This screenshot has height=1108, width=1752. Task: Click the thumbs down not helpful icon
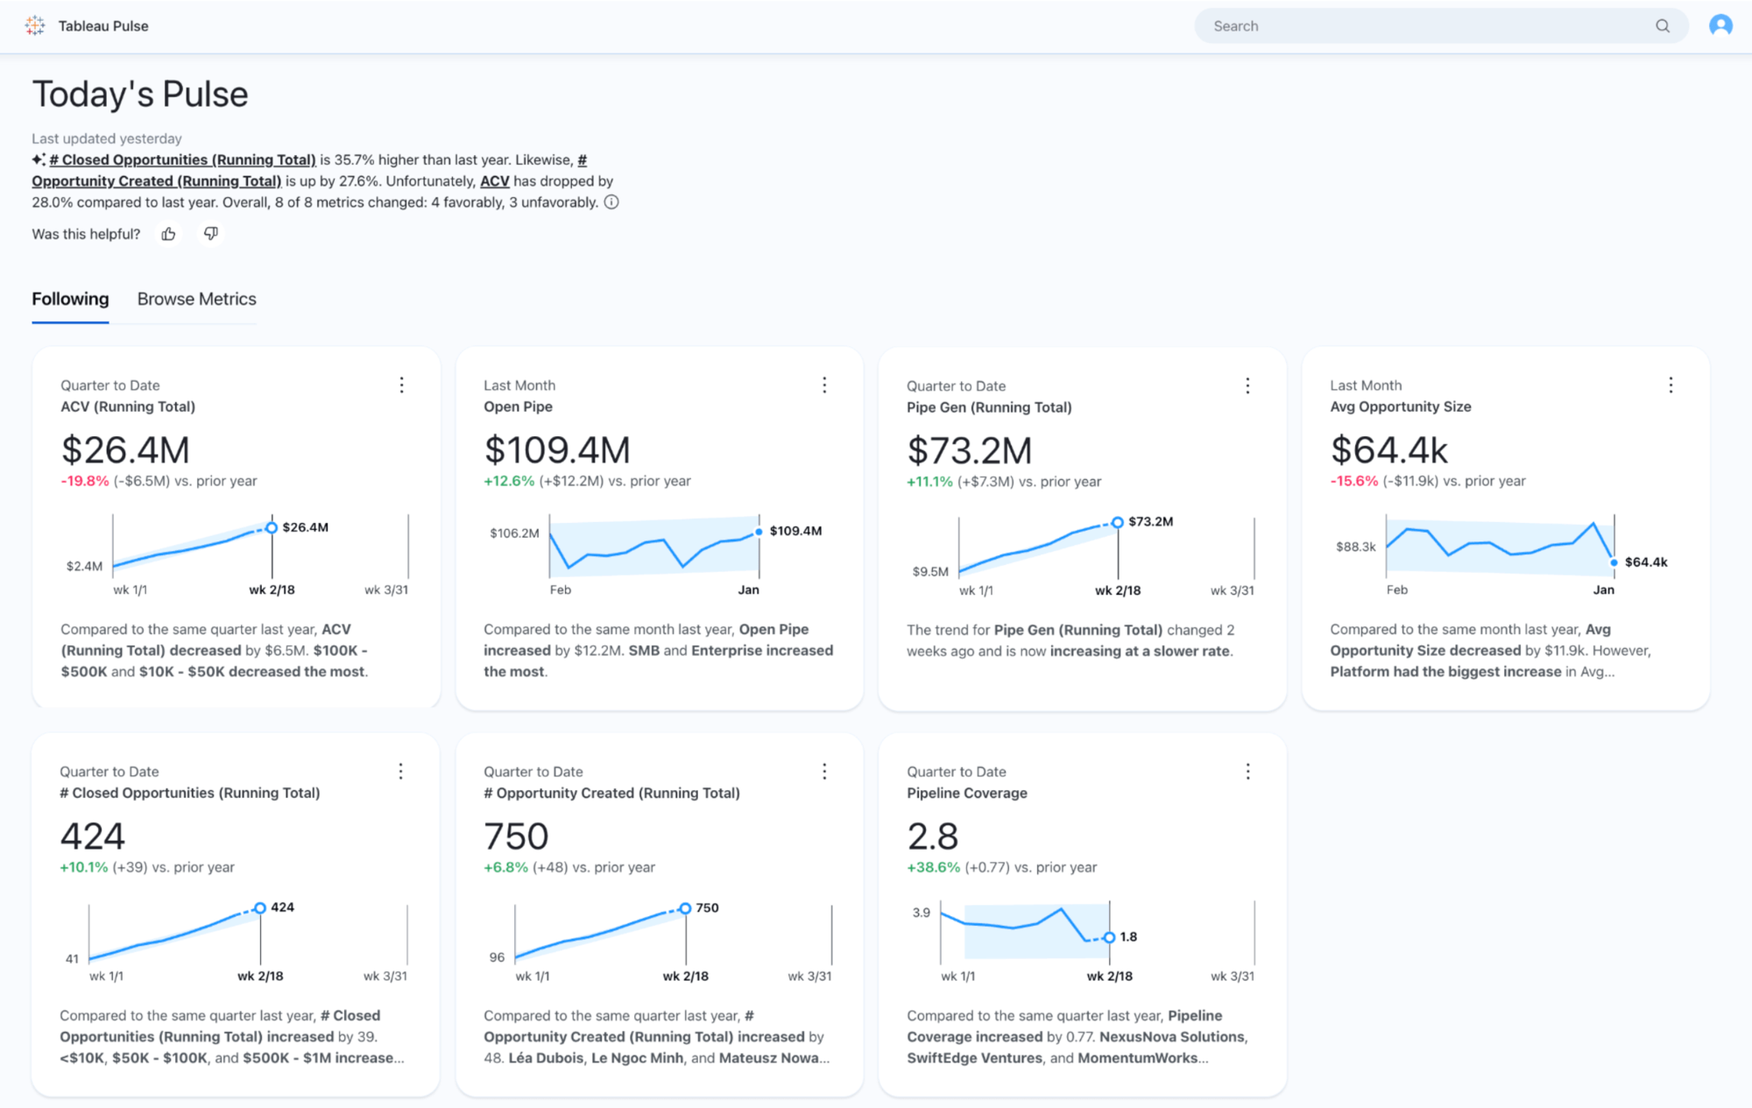tap(209, 234)
